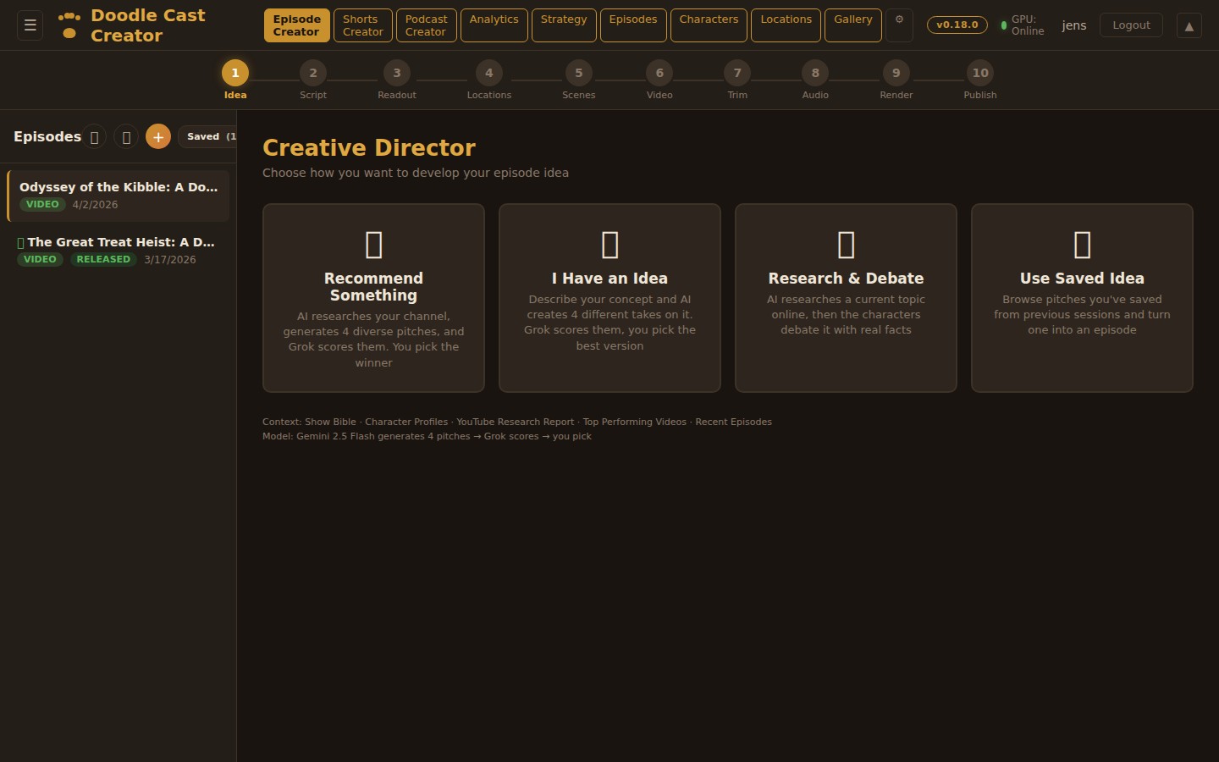Jump to step 8 Audio
Viewport: 1219px width, 762px height.
pyautogui.click(x=815, y=80)
